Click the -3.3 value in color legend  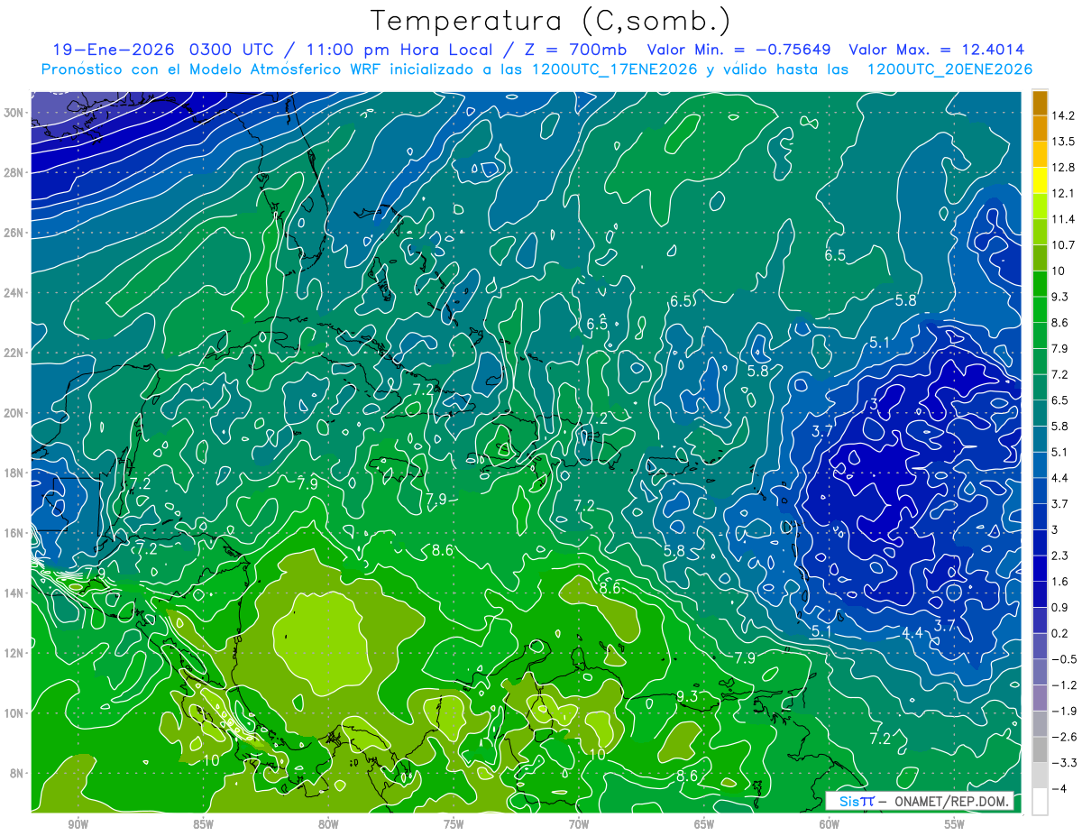point(1063,763)
